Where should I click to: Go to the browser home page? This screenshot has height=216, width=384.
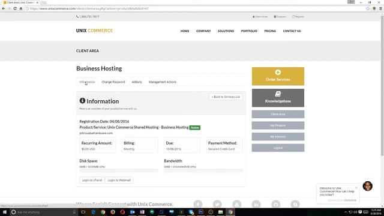[x=21, y=8]
